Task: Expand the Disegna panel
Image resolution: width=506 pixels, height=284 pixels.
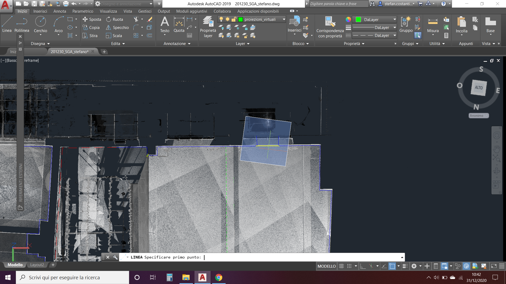Action: point(40,44)
